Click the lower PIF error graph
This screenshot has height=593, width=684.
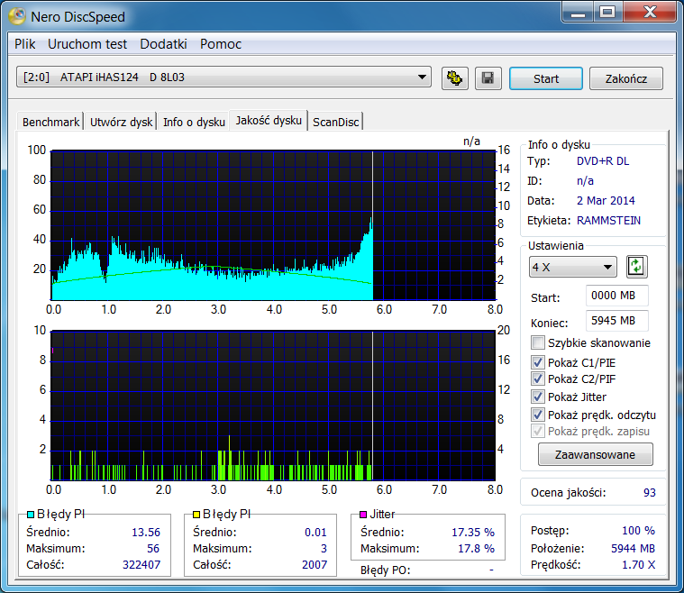(x=273, y=406)
